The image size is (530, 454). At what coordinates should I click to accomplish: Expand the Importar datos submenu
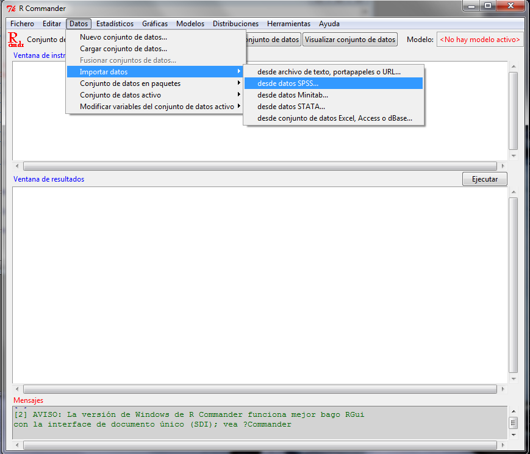click(x=156, y=72)
